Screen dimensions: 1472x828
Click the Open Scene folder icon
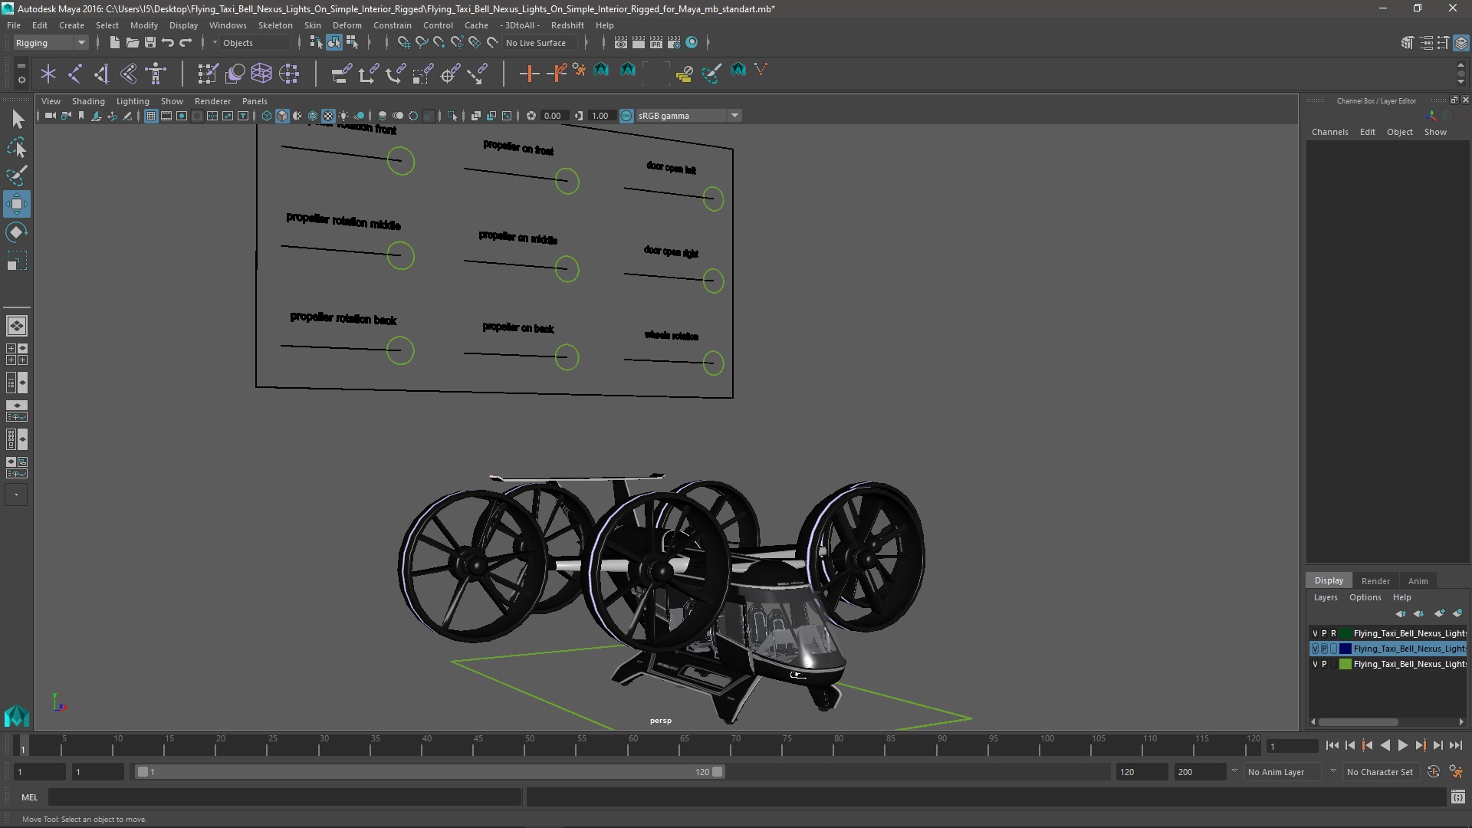pyautogui.click(x=132, y=43)
